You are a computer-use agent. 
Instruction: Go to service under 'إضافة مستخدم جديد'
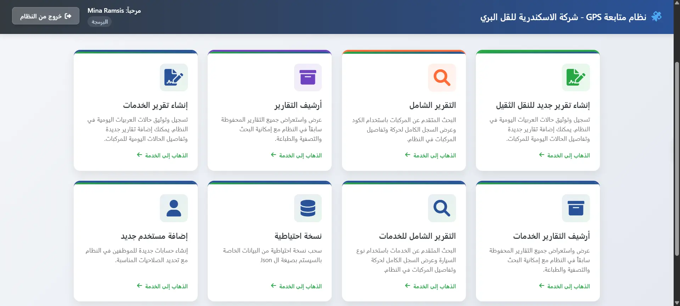162,286
